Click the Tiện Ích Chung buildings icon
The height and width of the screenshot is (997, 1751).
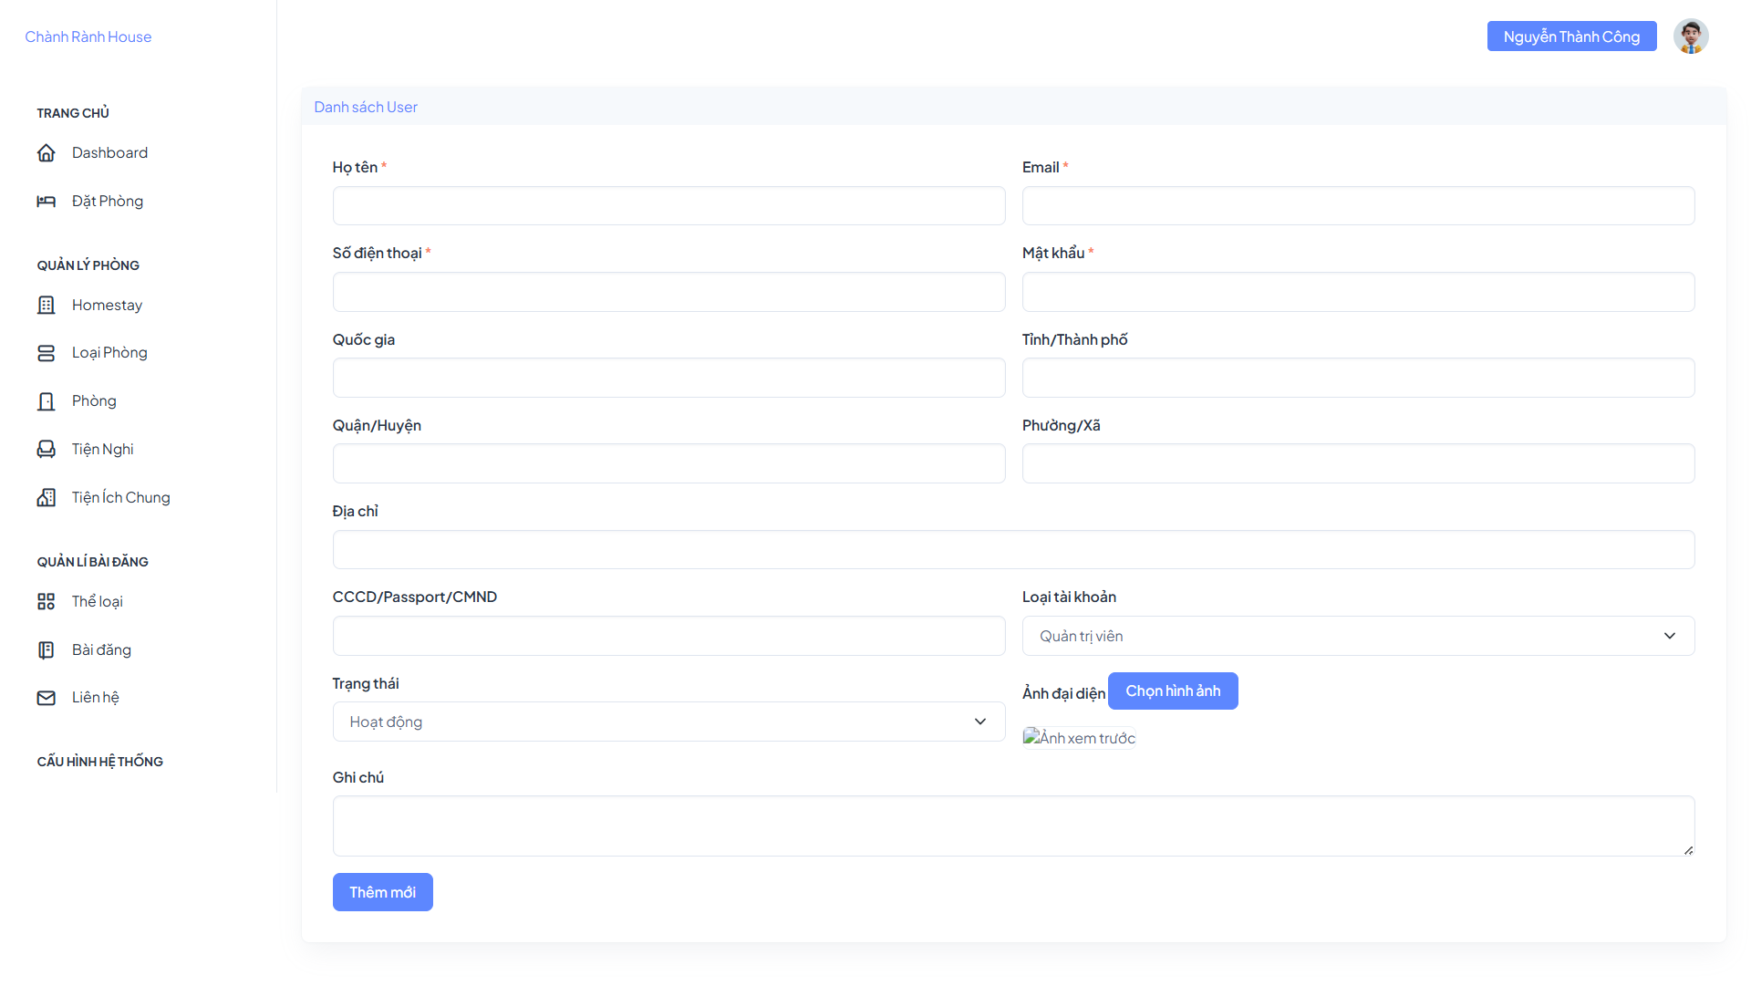pyautogui.click(x=47, y=498)
